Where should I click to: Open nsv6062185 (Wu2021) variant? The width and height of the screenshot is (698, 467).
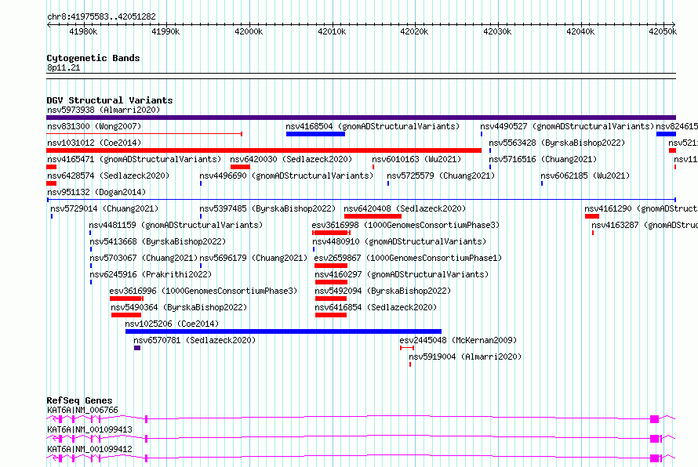[x=585, y=176]
